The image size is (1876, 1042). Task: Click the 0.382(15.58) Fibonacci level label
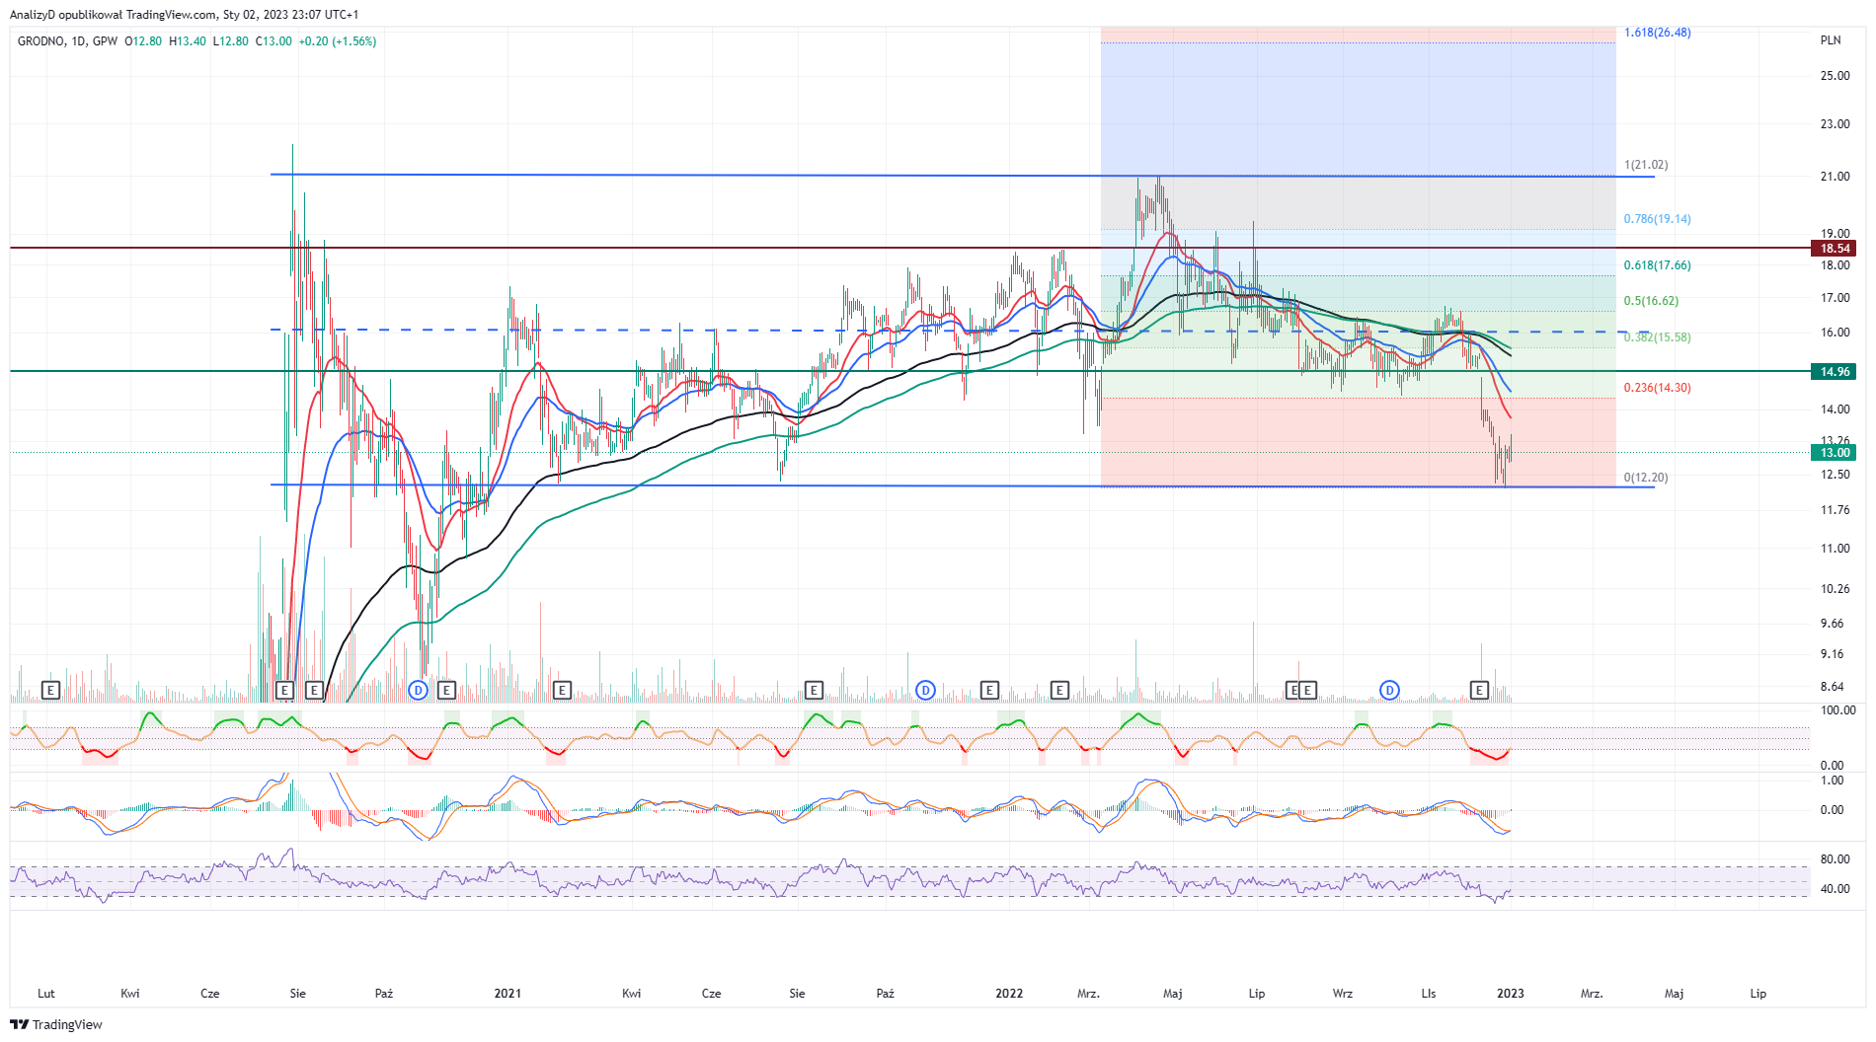click(1657, 337)
